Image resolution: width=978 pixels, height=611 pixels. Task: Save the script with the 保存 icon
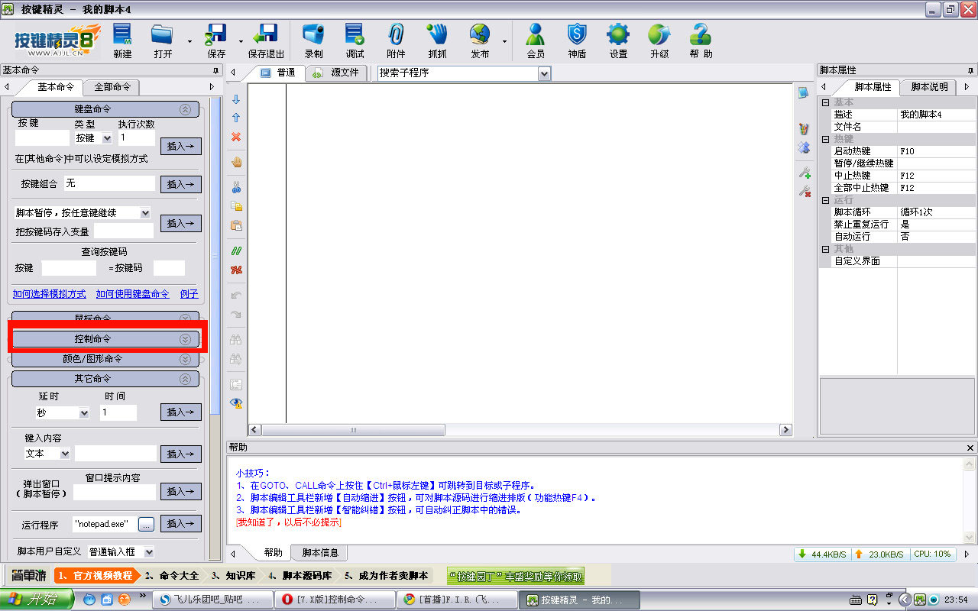(216, 40)
